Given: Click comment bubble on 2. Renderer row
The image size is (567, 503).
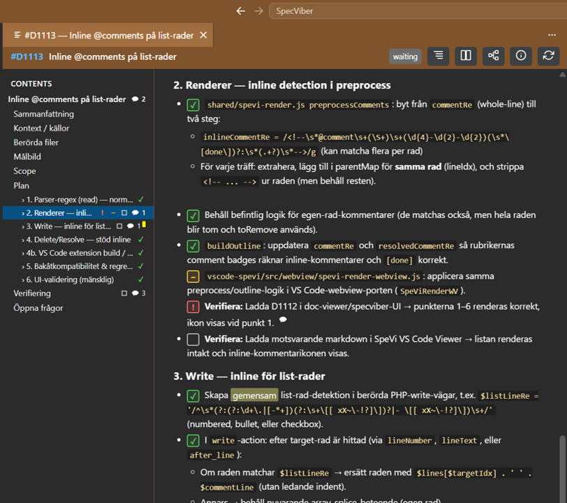Looking at the screenshot, I should coord(135,213).
